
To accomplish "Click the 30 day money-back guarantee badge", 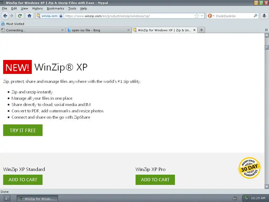I will 250,168.
